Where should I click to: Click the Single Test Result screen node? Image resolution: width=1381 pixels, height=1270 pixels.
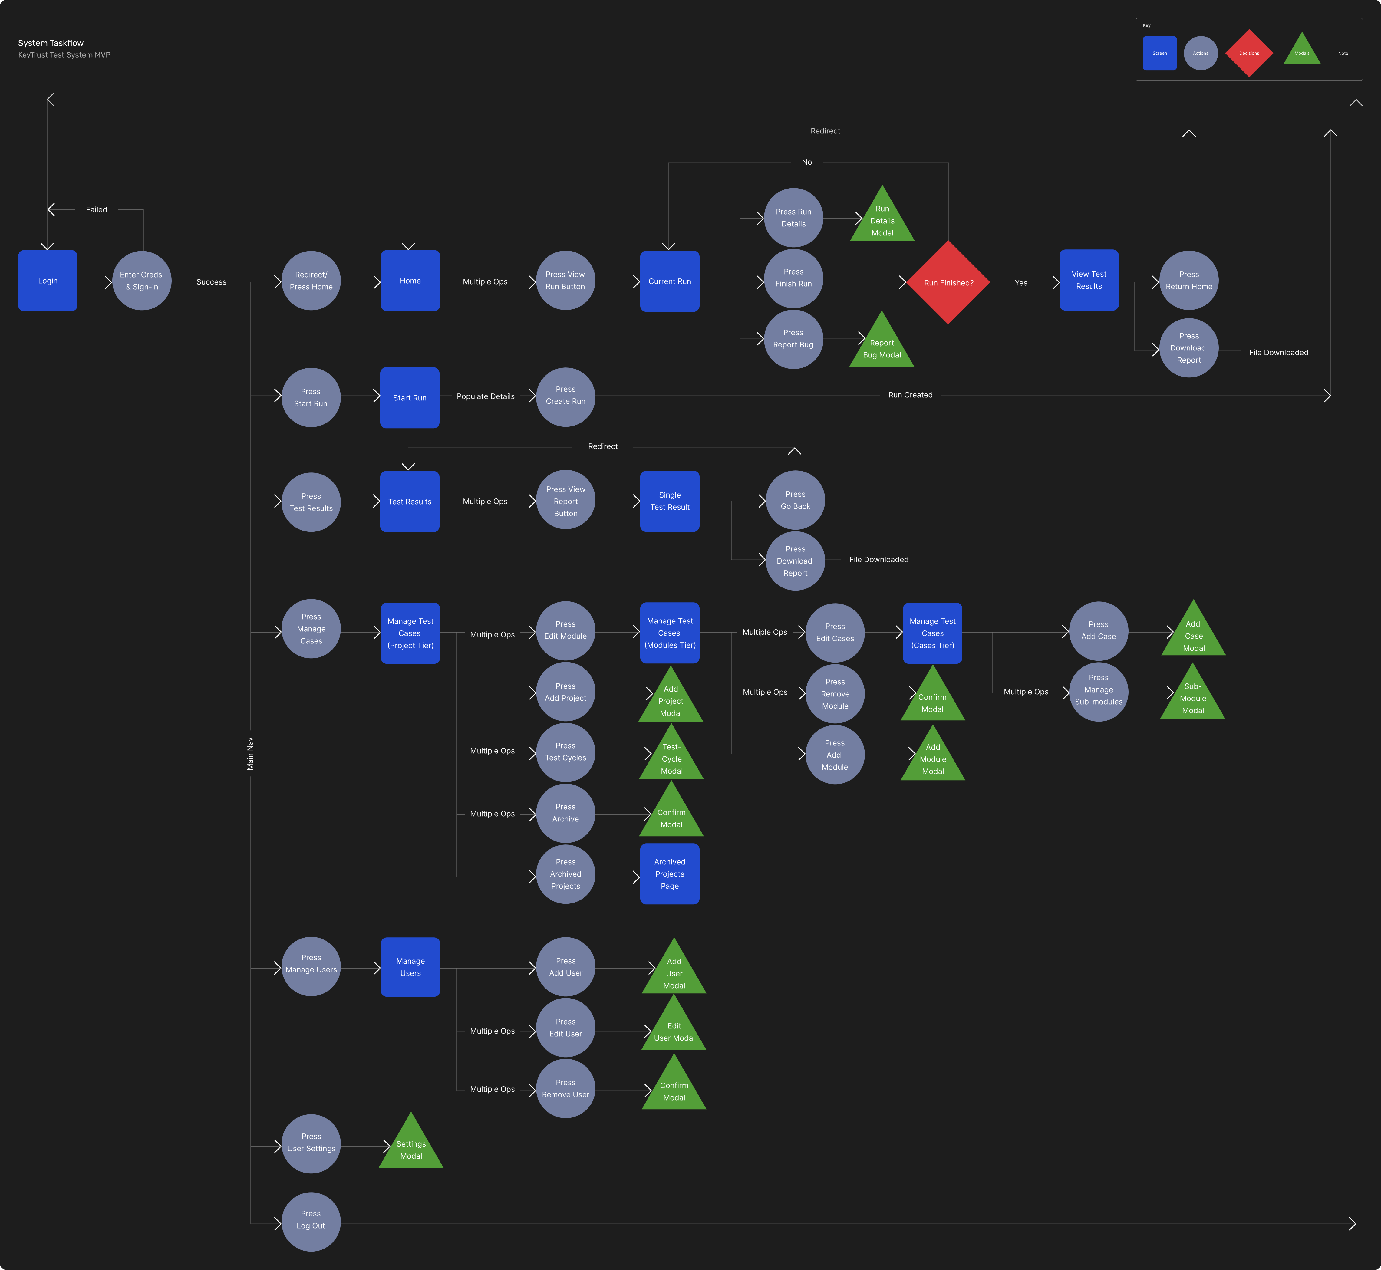coord(670,501)
